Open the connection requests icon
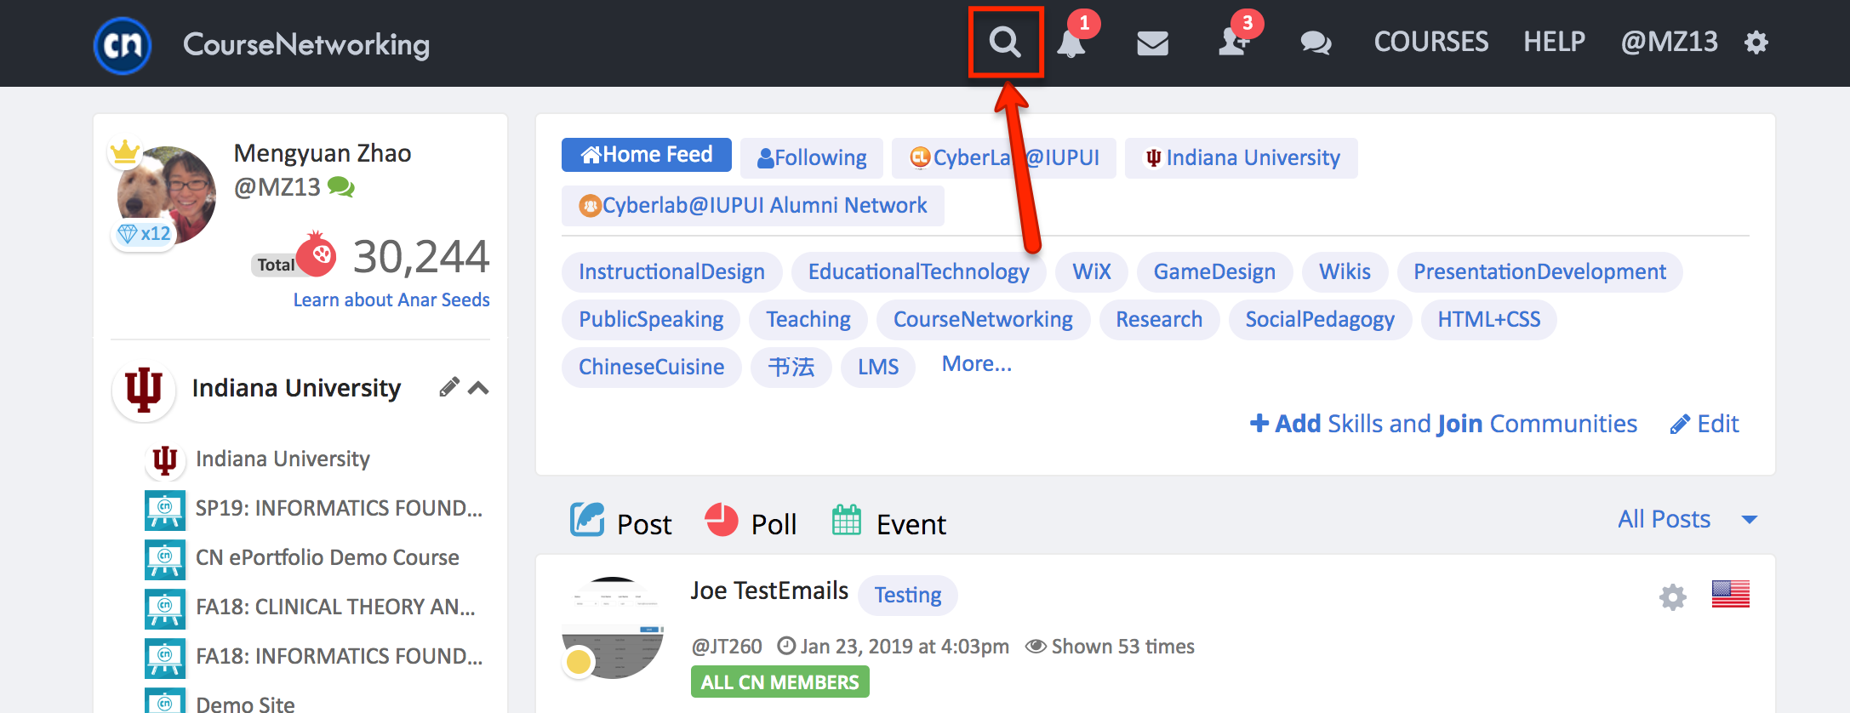 click(x=1233, y=43)
